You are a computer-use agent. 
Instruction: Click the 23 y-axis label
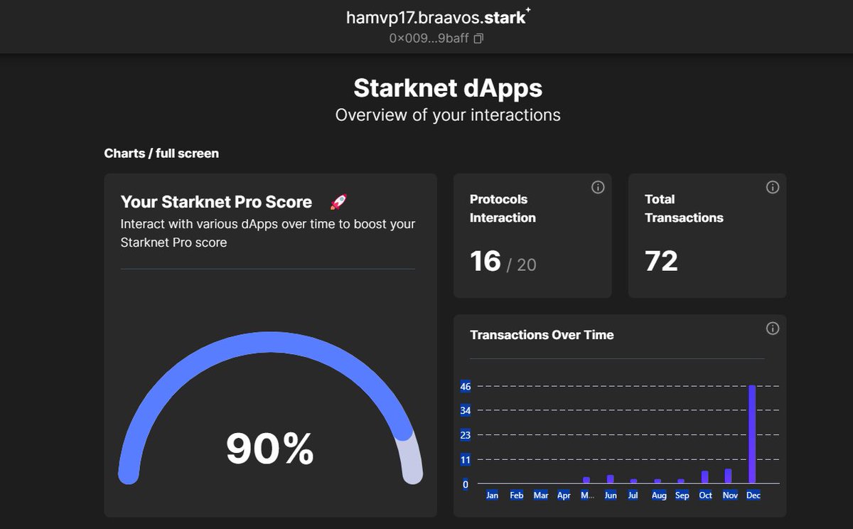466,435
